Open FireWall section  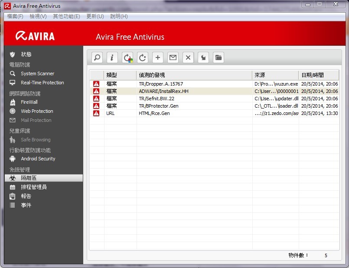pos(29,102)
